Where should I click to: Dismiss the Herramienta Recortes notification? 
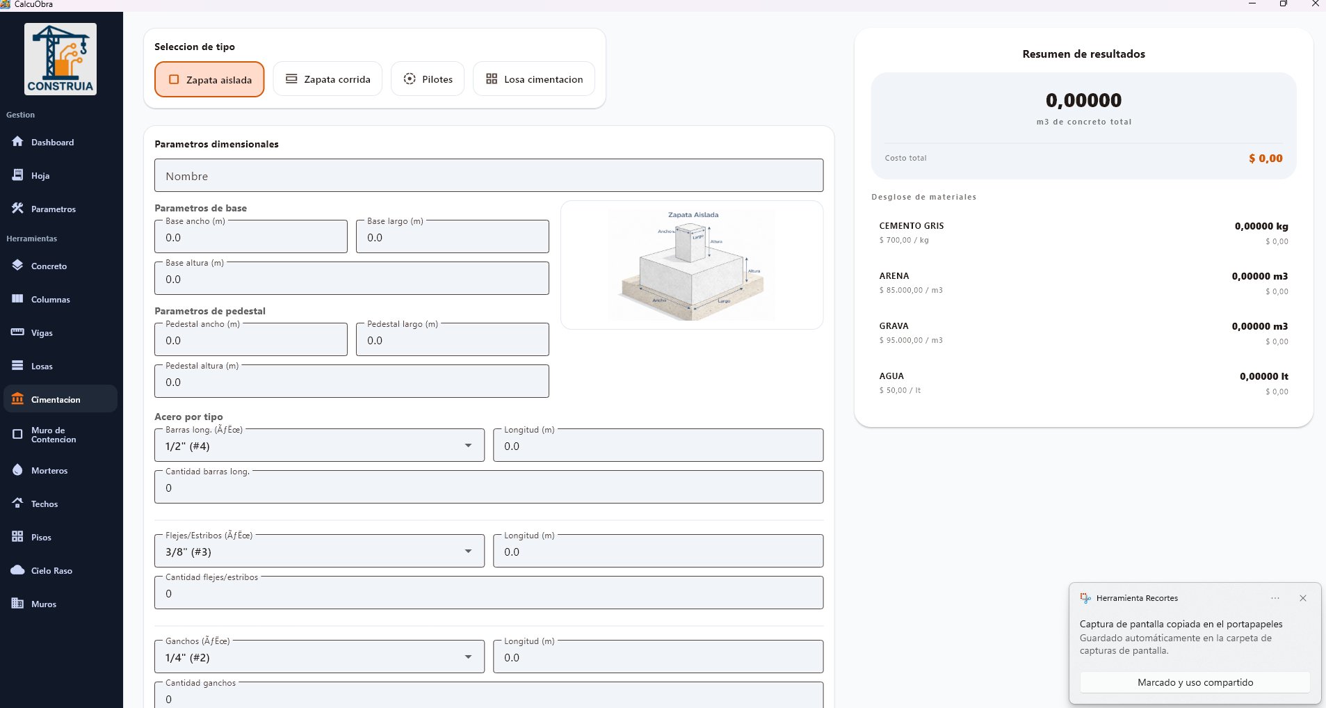1302,598
